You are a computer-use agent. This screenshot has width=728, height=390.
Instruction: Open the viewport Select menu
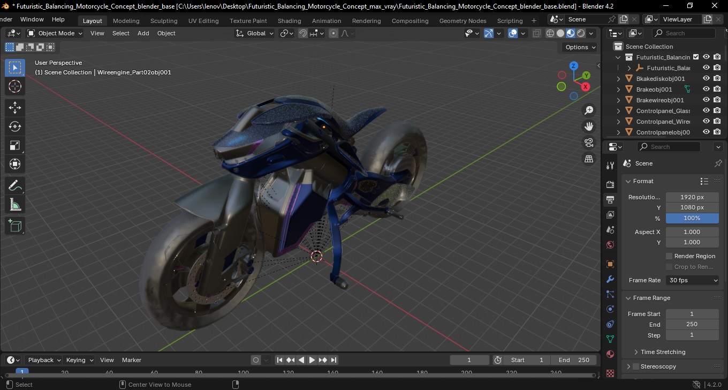120,33
